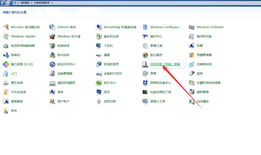Click the 操作中心 flag icon
The image size is (261, 155).
point(145,36)
